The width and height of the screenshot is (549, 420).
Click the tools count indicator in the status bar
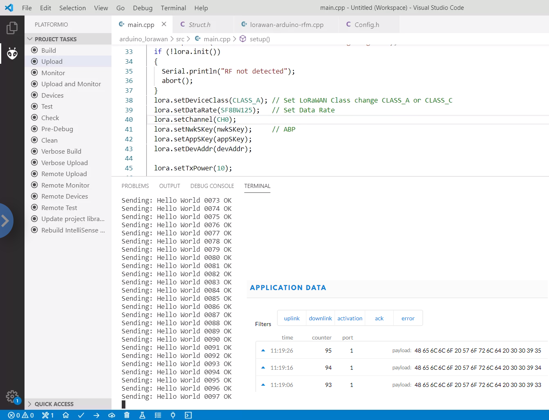point(48,415)
